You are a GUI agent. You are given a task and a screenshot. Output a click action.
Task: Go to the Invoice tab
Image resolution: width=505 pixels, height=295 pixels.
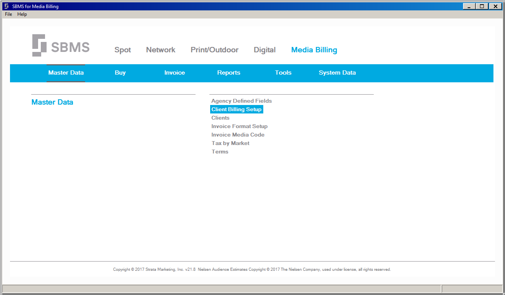tap(175, 73)
